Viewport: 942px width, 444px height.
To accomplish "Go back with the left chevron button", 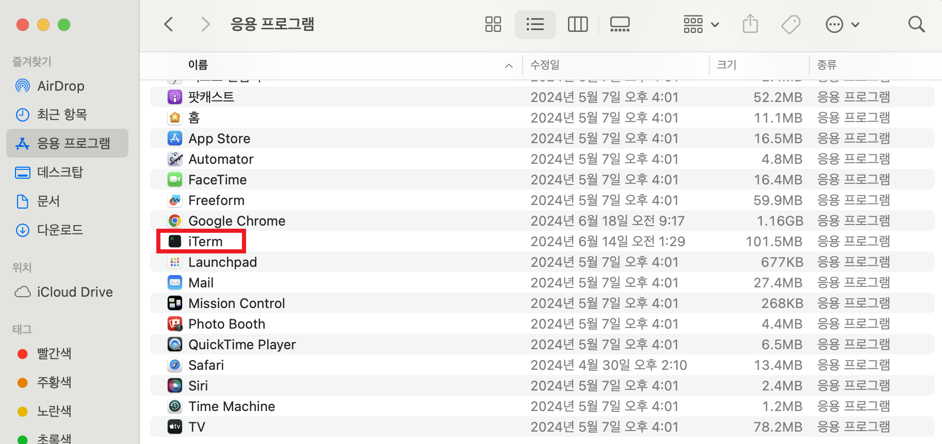I will (x=168, y=24).
